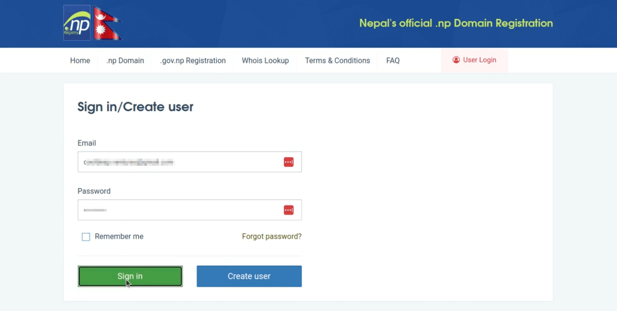
Task: Click the Nepal's official .np Domain Registration heading
Action: (456, 23)
